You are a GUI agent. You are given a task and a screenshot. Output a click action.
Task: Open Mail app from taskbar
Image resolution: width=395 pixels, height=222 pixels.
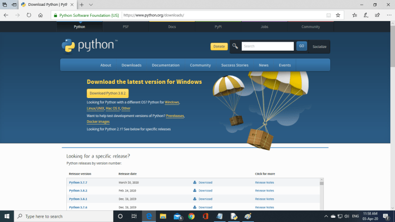coord(177,216)
